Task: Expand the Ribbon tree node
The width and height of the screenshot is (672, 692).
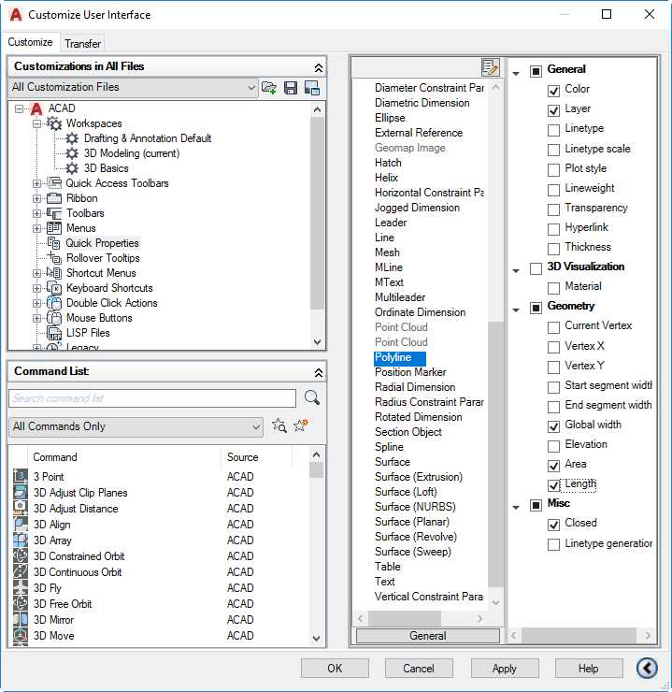Action: point(36,198)
